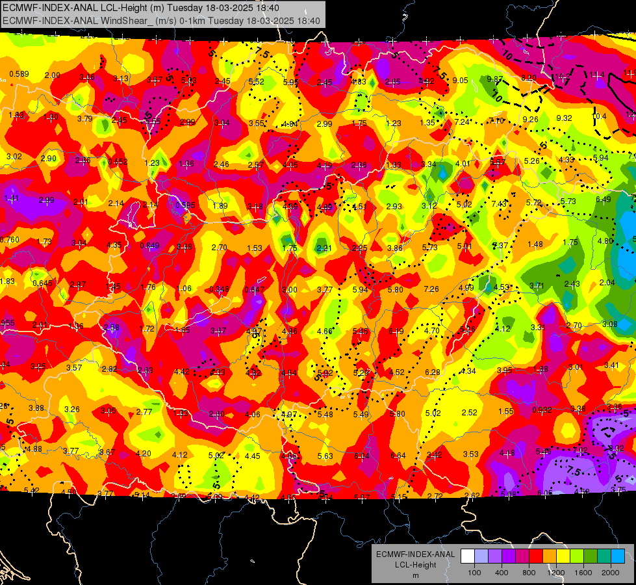Viewport: 636px width, 585px height.
Task: Click the wind shear value 6.49
Action: 604,200
